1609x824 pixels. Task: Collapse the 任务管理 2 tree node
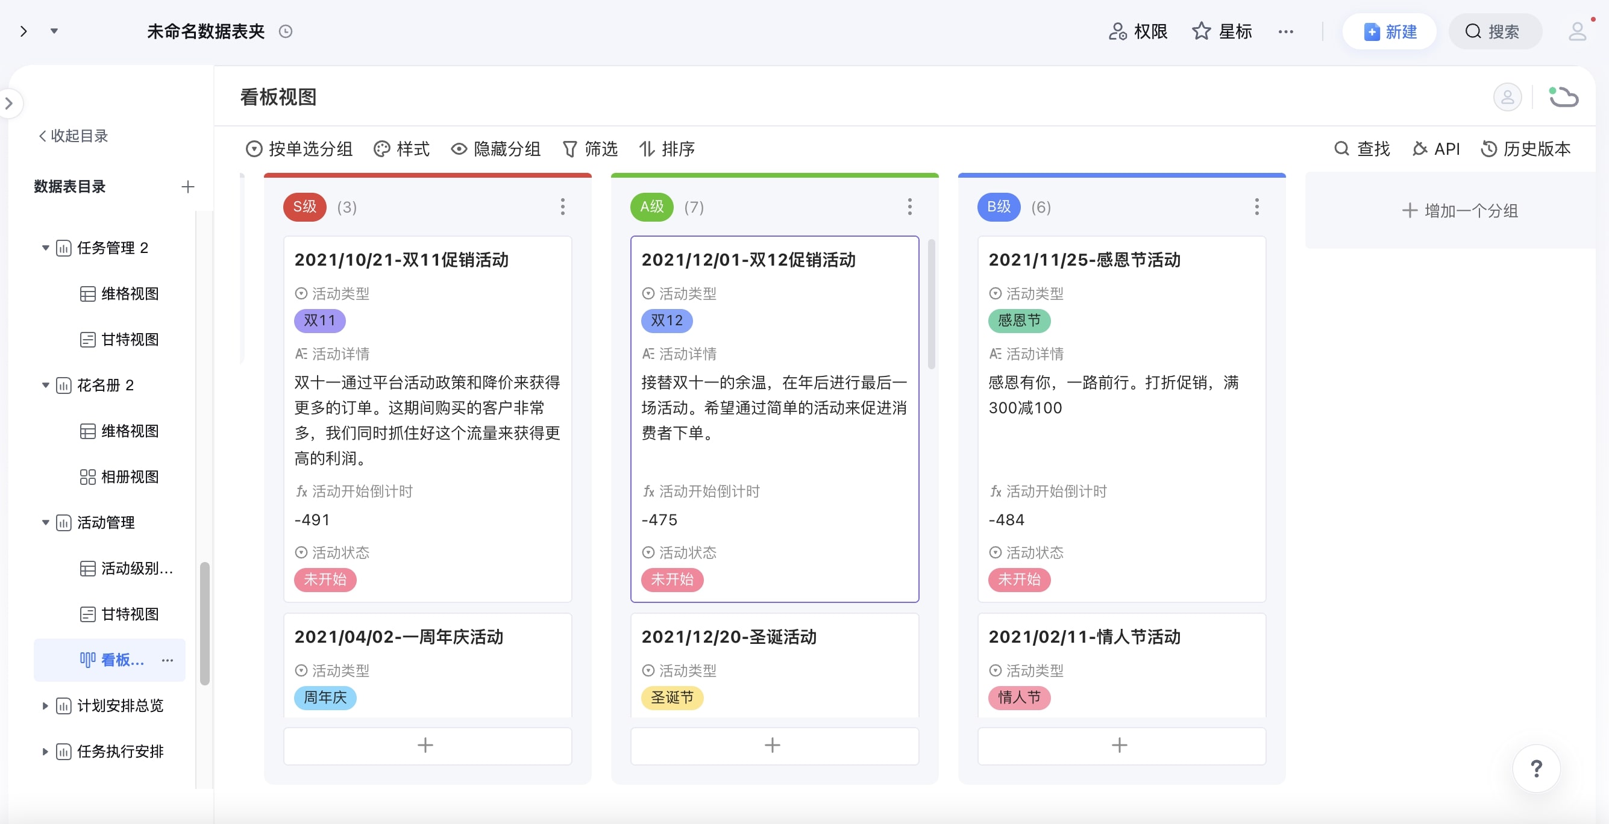coord(45,248)
